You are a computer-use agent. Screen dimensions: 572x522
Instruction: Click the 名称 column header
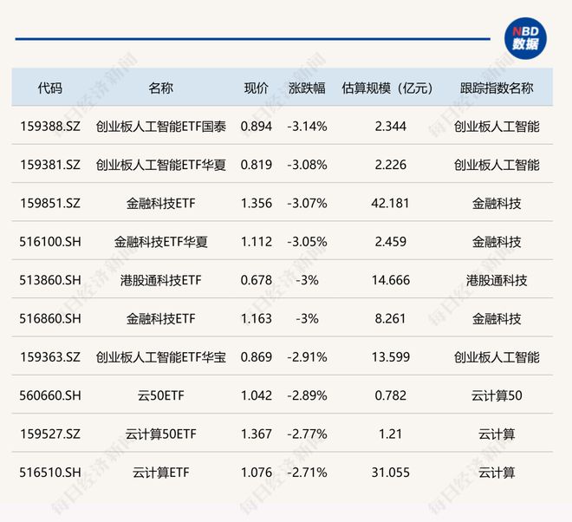pos(161,88)
